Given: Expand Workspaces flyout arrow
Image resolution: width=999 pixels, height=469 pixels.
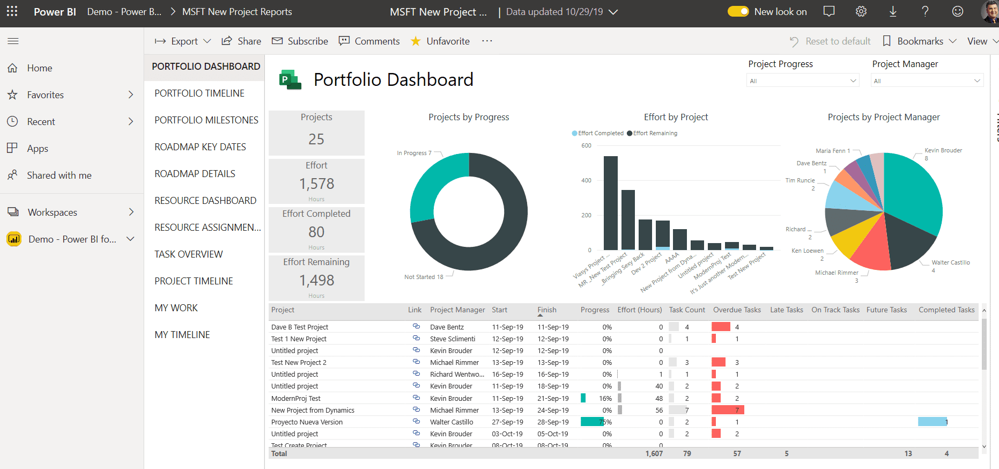Looking at the screenshot, I should click(131, 212).
